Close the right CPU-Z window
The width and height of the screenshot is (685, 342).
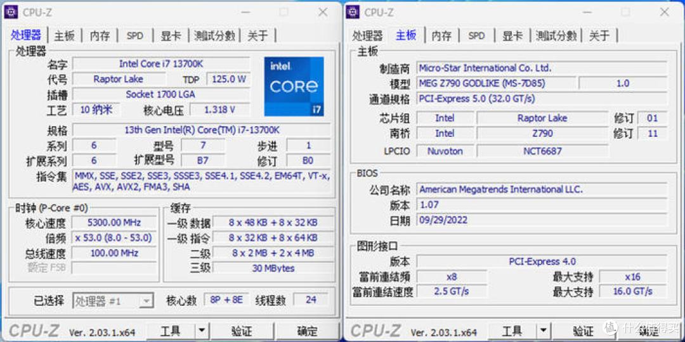(664, 12)
